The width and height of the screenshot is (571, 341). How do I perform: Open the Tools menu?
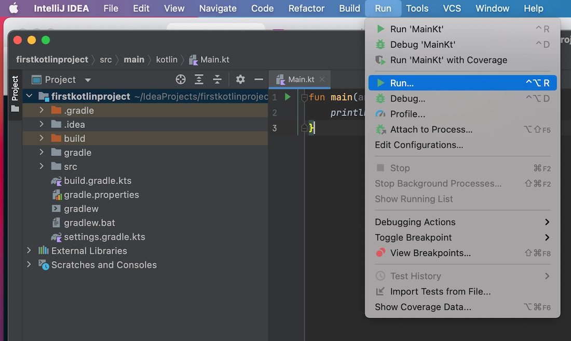417,8
